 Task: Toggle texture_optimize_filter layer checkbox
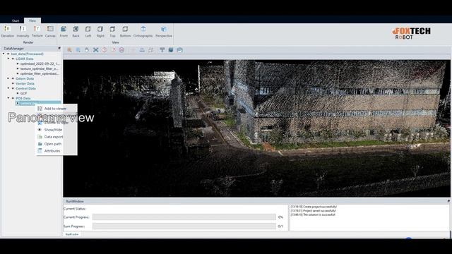pyautogui.click(x=18, y=68)
